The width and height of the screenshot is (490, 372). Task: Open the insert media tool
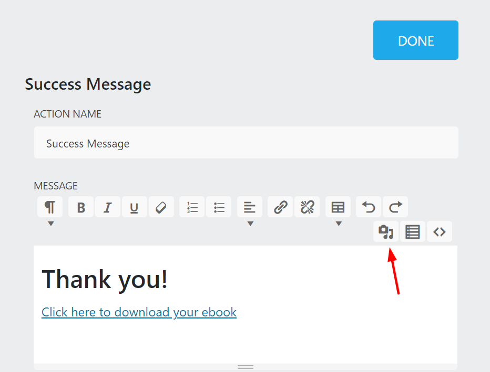point(386,231)
